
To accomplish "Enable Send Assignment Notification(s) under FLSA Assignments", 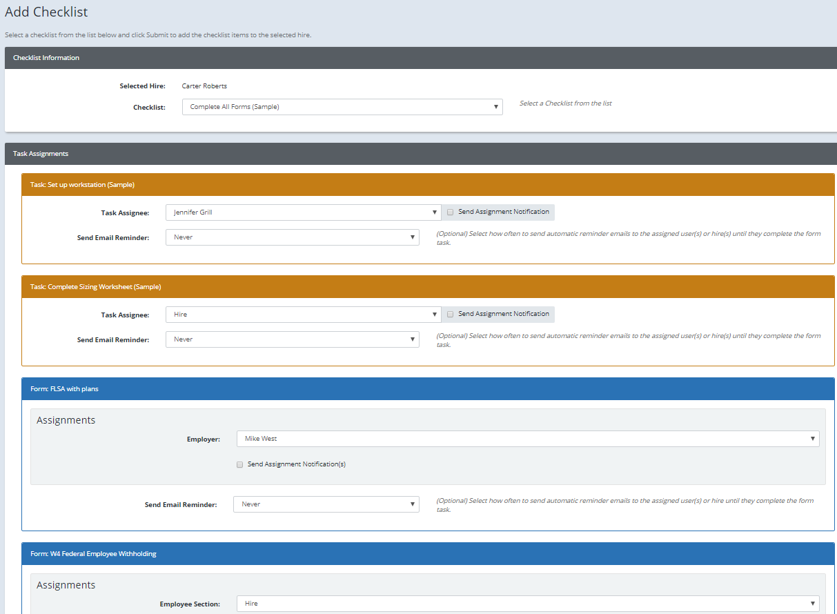I will (239, 464).
